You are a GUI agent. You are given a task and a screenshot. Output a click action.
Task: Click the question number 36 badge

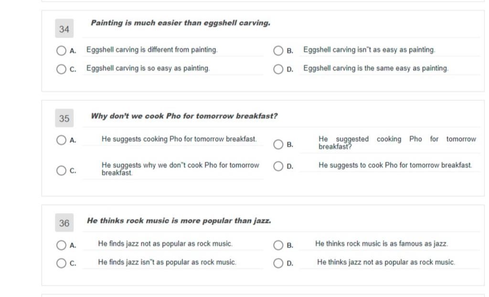[64, 223]
